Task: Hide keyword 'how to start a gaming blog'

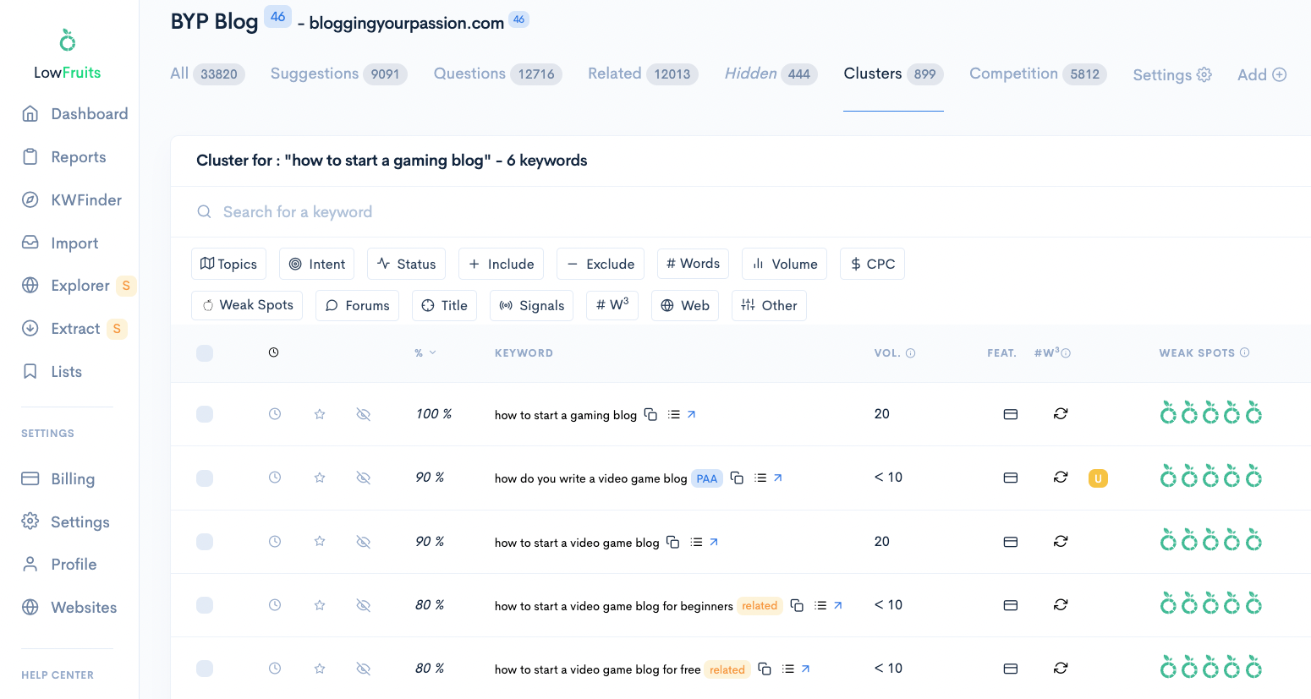Action: point(364,414)
